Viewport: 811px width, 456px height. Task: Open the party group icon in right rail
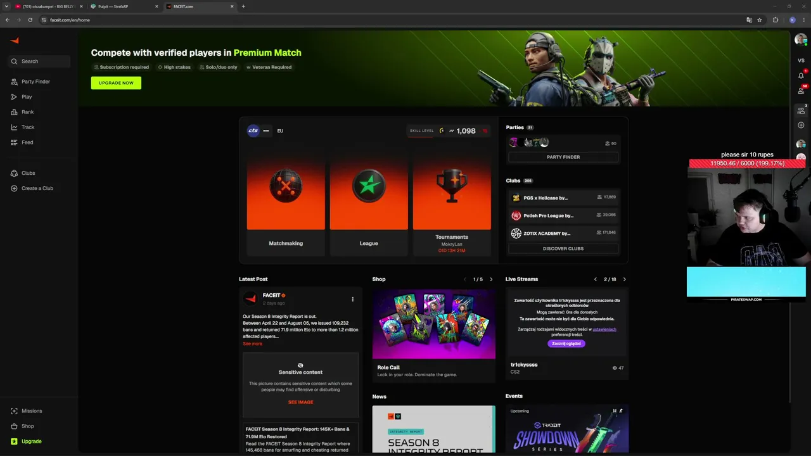click(x=801, y=110)
